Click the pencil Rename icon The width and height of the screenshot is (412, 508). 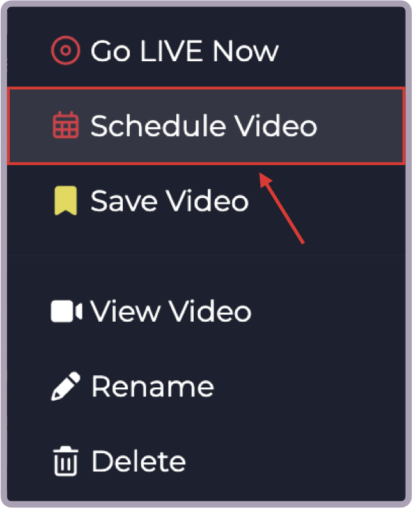click(x=66, y=386)
